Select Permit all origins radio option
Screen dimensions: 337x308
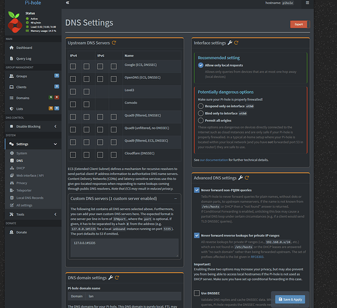[x=200, y=120]
